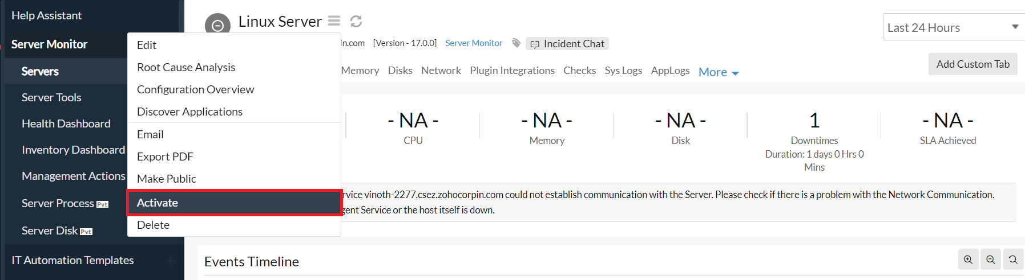This screenshot has height=280, width=1025.
Task: Click the hamburger menu icon beside Linux Server
Action: click(x=334, y=21)
